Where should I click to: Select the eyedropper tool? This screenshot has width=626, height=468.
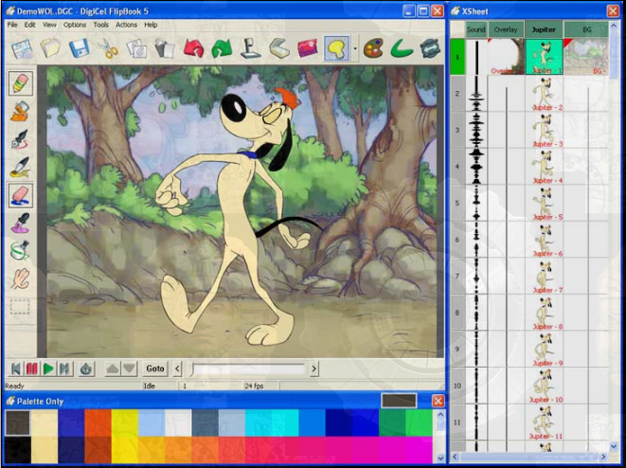coord(20,223)
